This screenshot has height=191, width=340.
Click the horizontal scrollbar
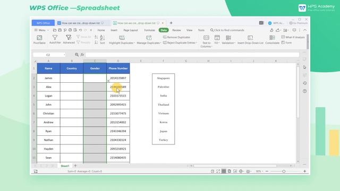coord(235,166)
